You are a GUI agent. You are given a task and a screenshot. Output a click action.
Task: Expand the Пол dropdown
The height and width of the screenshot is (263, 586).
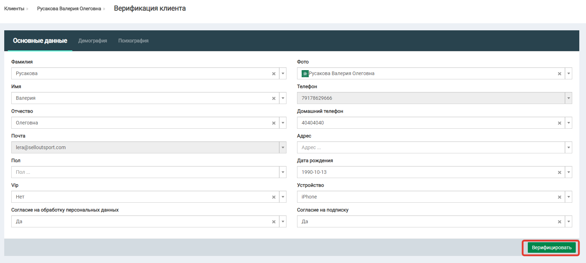[x=283, y=172]
